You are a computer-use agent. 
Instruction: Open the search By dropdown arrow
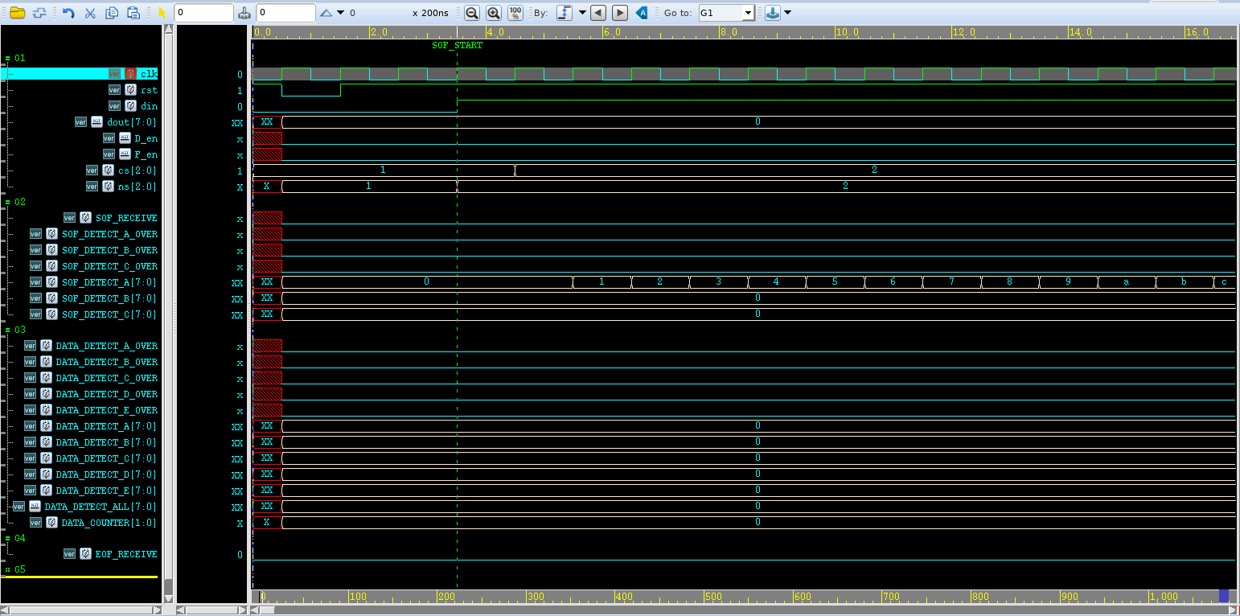pos(582,13)
